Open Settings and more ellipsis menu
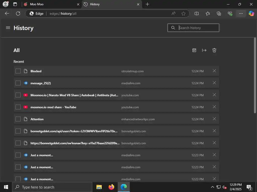 241,13
